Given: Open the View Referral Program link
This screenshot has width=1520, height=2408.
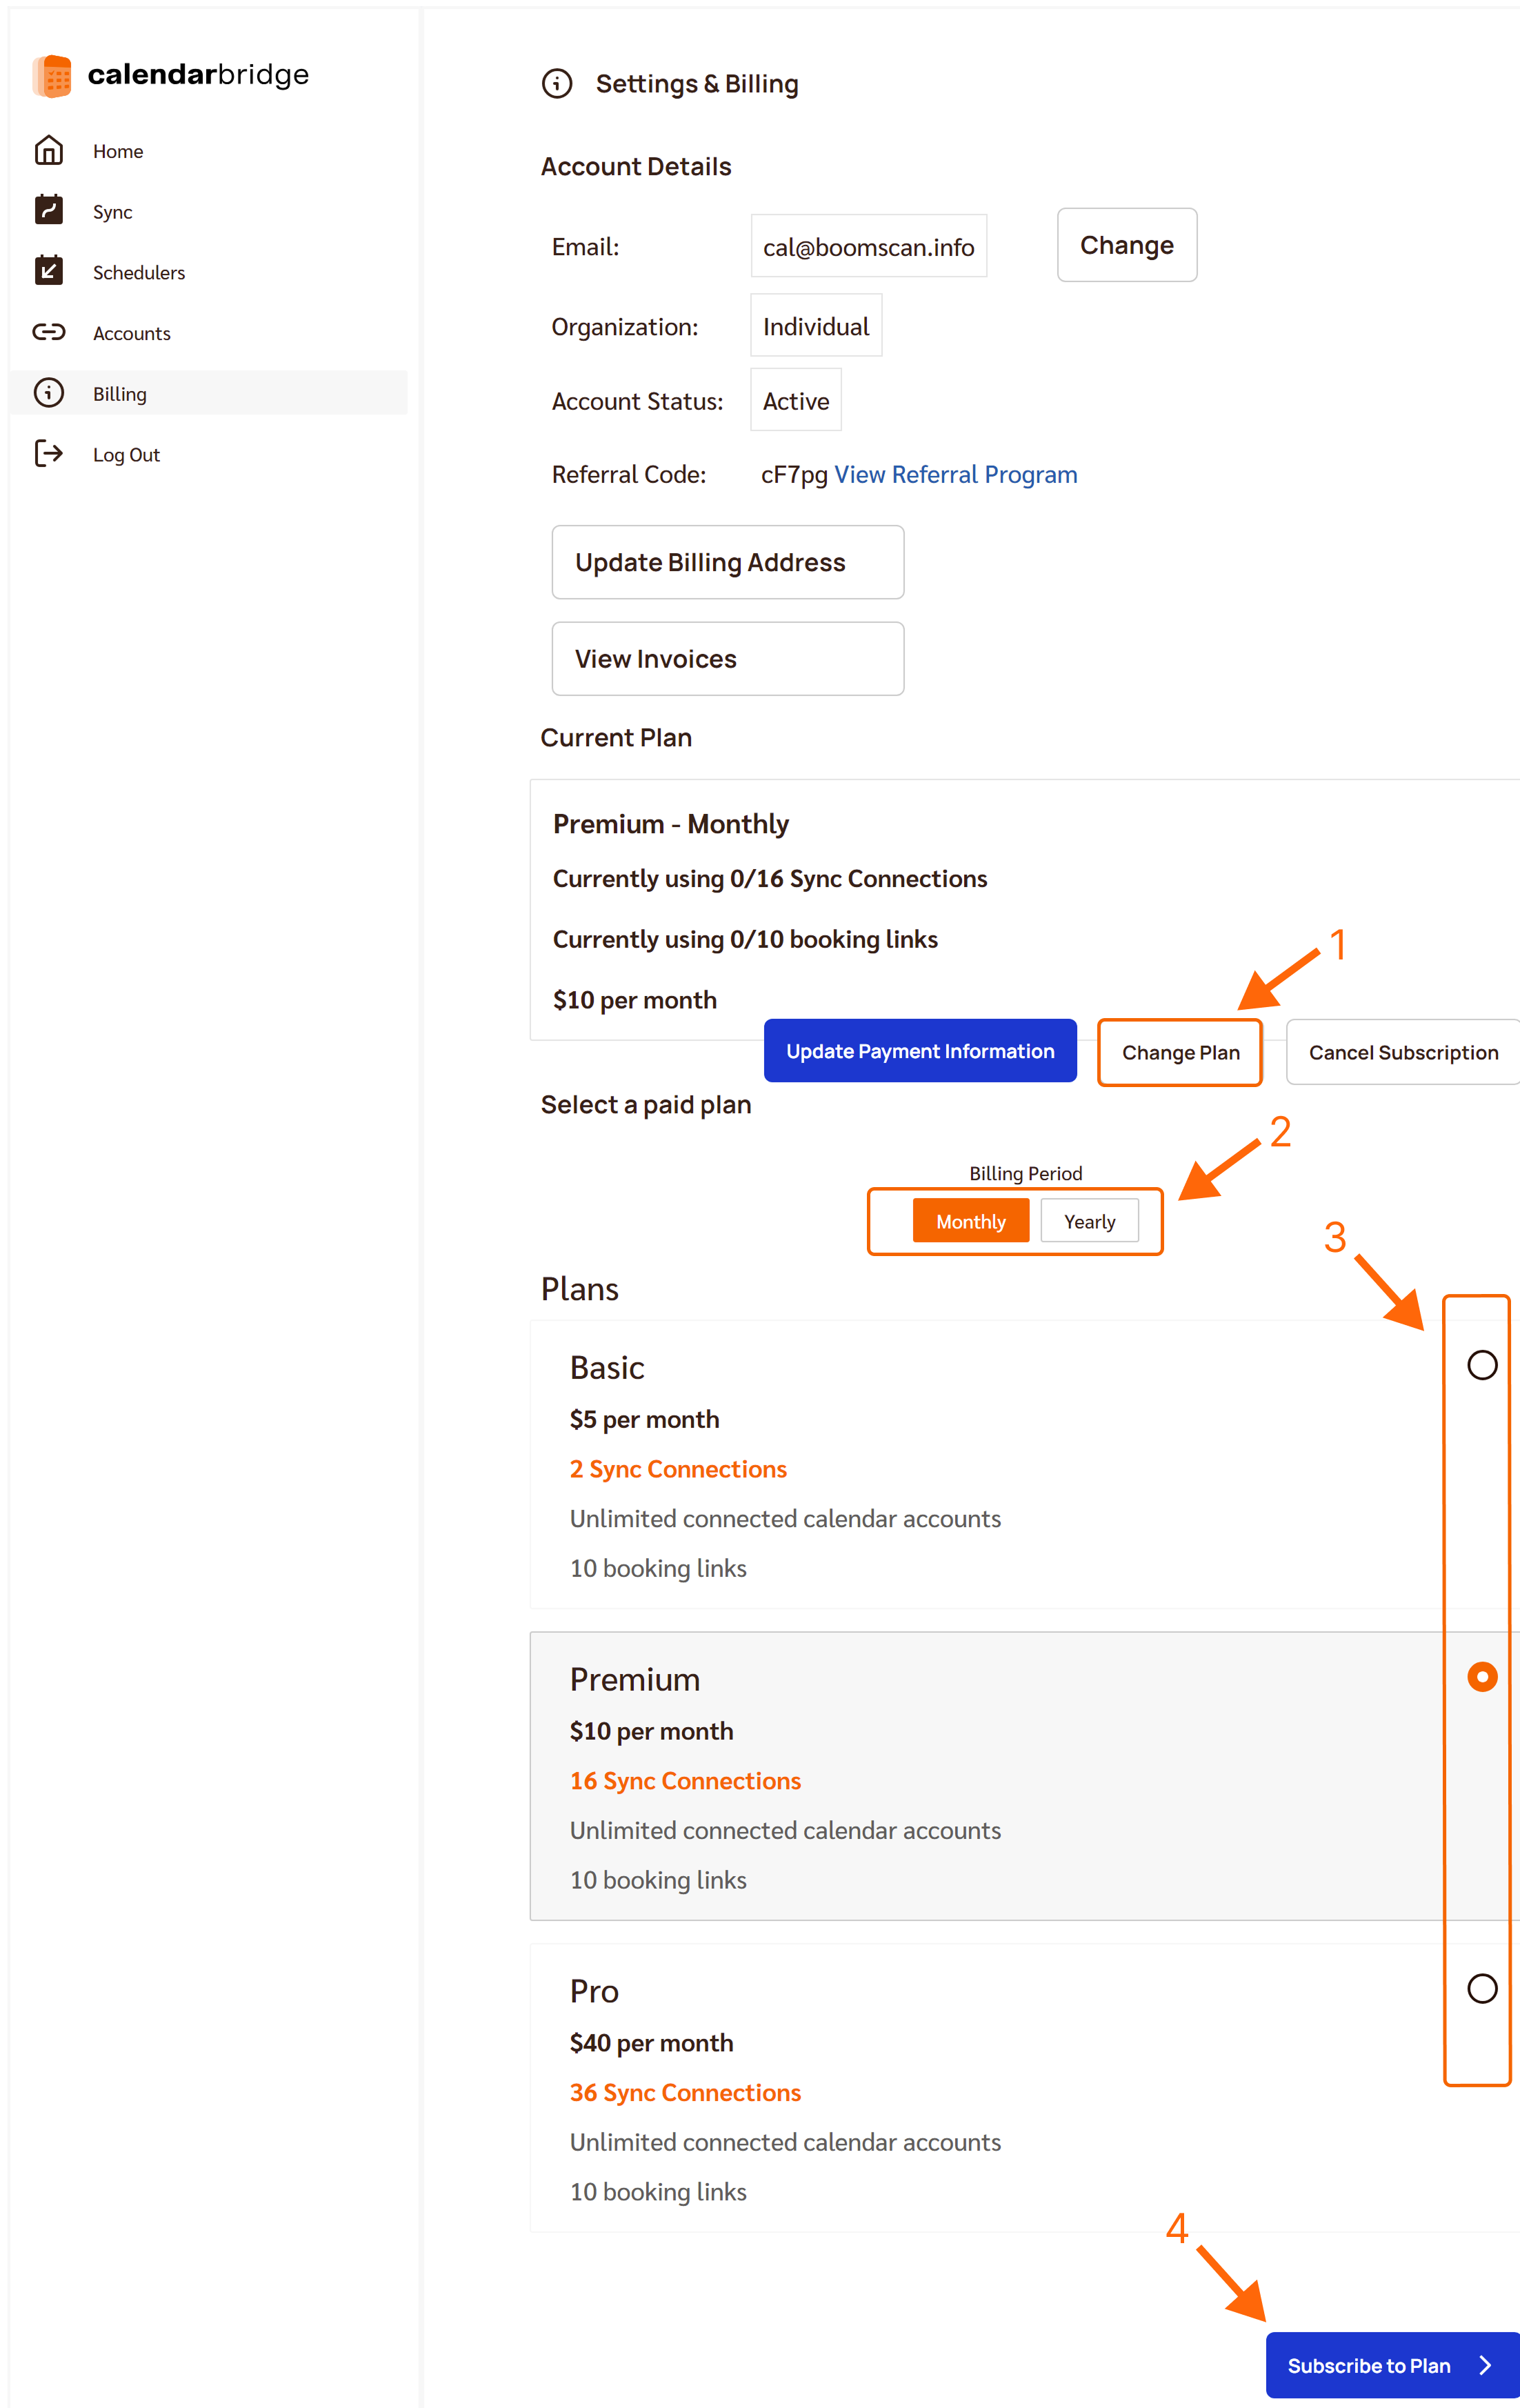Looking at the screenshot, I should [956, 474].
